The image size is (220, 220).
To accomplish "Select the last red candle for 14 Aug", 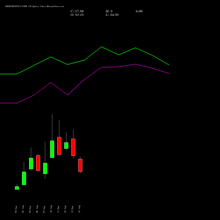I will click(81, 165).
